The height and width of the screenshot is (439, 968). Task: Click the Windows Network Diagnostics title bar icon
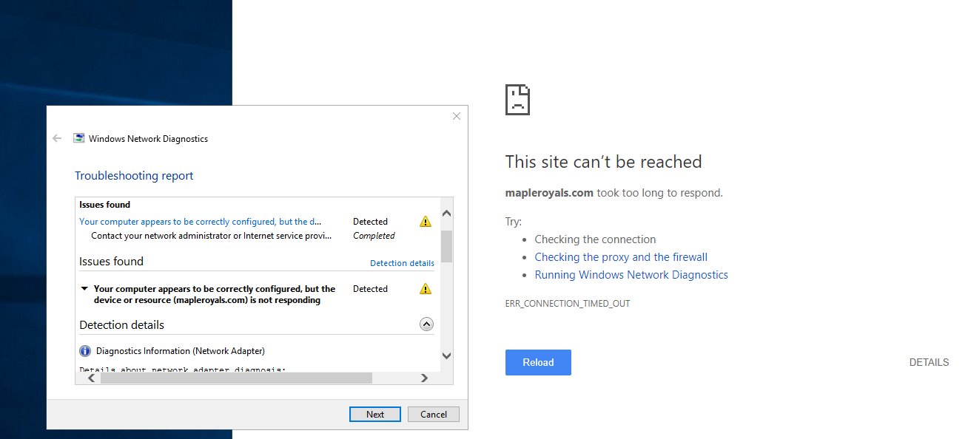pos(78,138)
